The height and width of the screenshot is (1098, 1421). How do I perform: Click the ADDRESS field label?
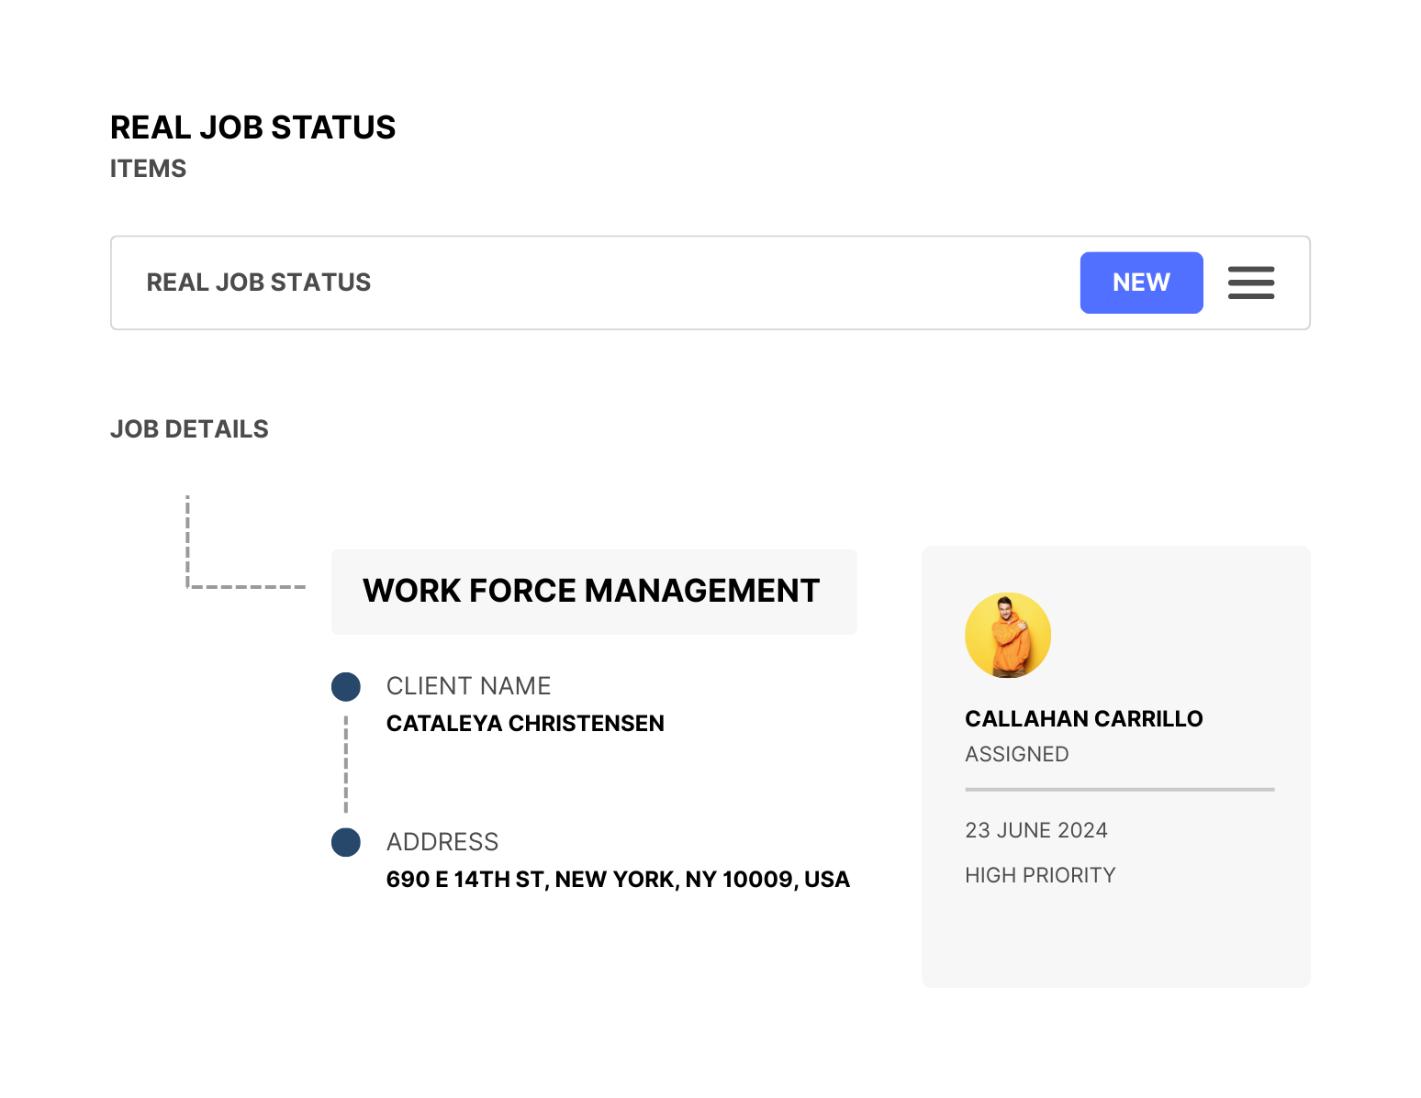[x=442, y=842]
